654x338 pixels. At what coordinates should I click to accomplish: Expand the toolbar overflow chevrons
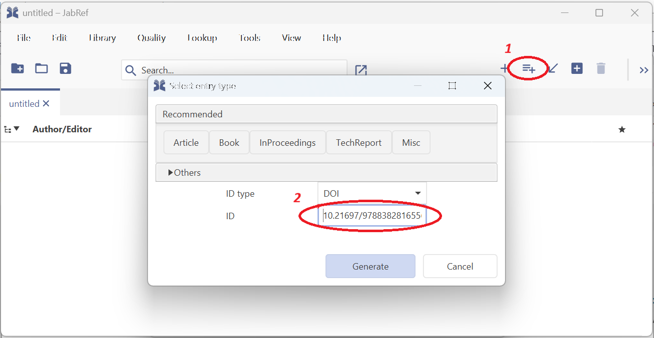[644, 70]
